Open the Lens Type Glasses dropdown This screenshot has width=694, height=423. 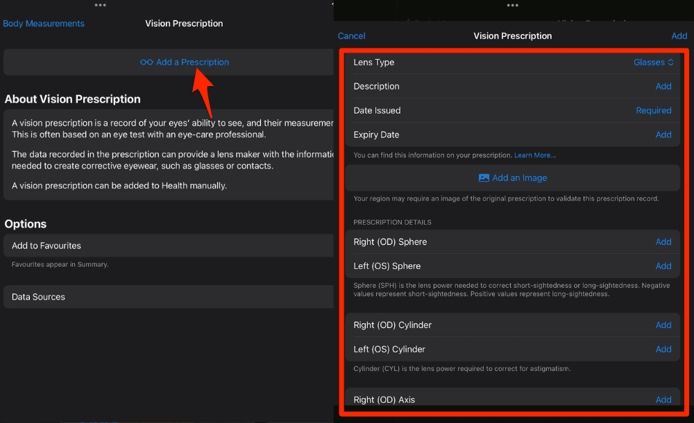(653, 62)
